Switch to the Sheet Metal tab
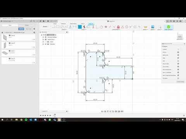186x139 pixels. (x=73, y=24)
